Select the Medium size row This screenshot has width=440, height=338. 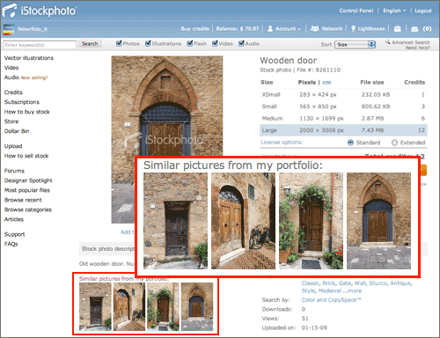click(343, 119)
